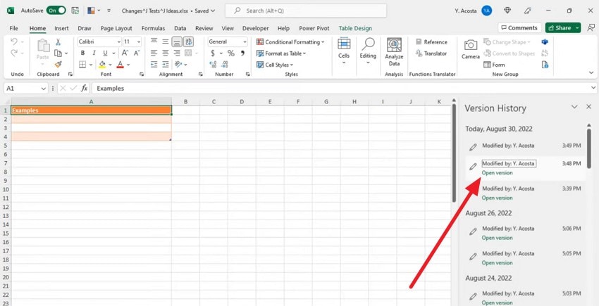This screenshot has width=599, height=306.
Task: Click the Copy icon
Action: click(58, 53)
